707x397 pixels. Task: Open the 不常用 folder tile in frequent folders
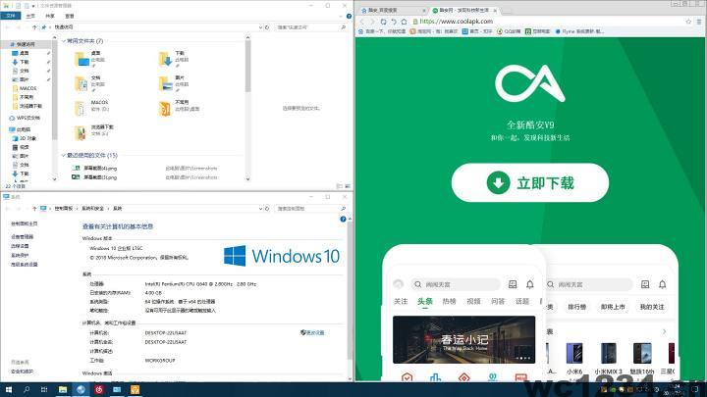coord(179,108)
